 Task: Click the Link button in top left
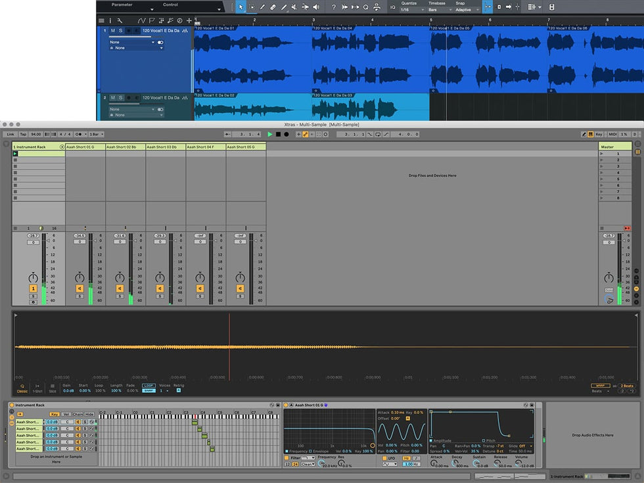[11, 134]
